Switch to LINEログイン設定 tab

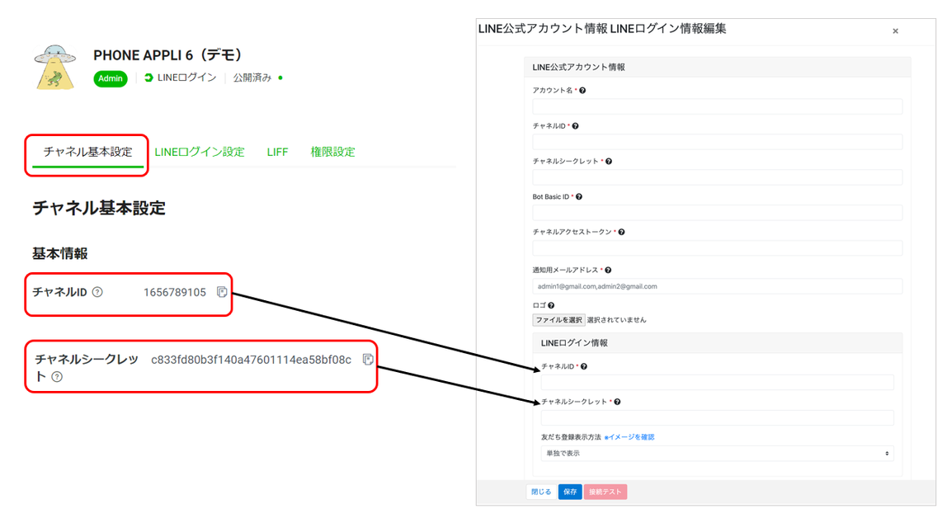[x=200, y=152]
